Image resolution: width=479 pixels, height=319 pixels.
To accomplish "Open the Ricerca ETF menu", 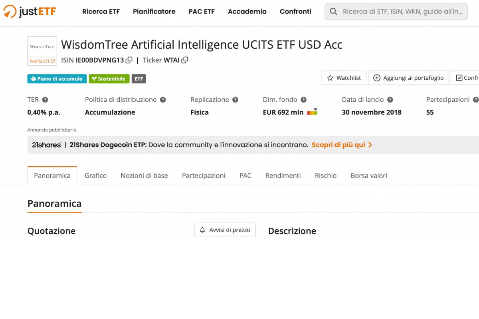I will (x=101, y=12).
